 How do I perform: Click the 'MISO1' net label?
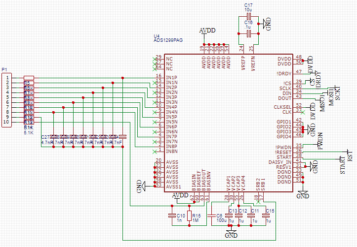coord(322,103)
